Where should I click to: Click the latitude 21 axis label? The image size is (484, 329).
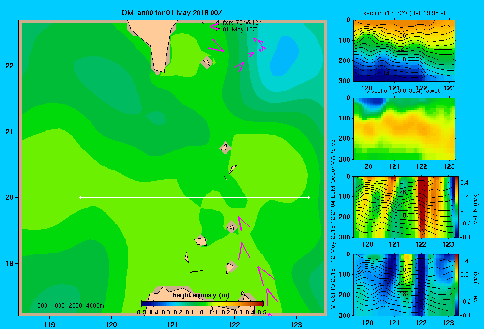[10, 132]
